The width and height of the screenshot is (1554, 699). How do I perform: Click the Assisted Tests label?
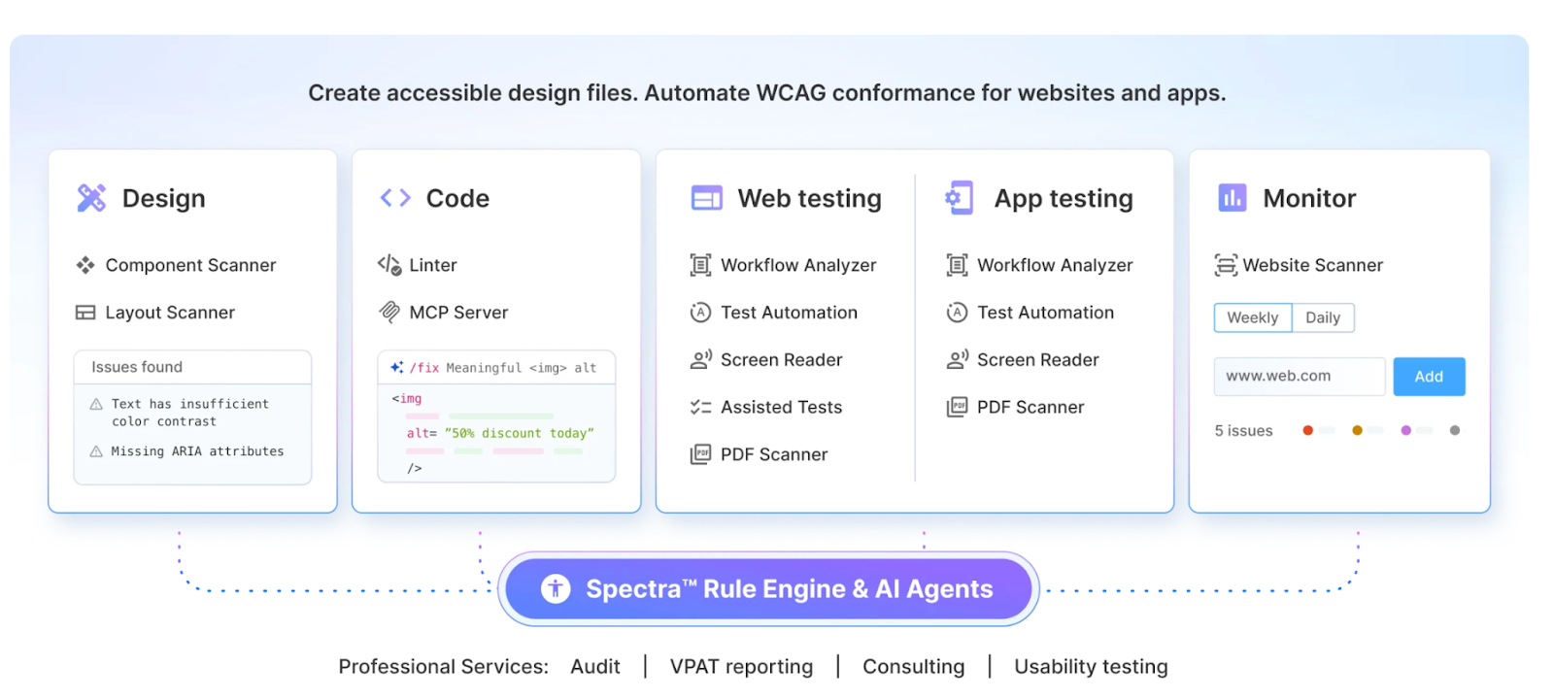[781, 407]
